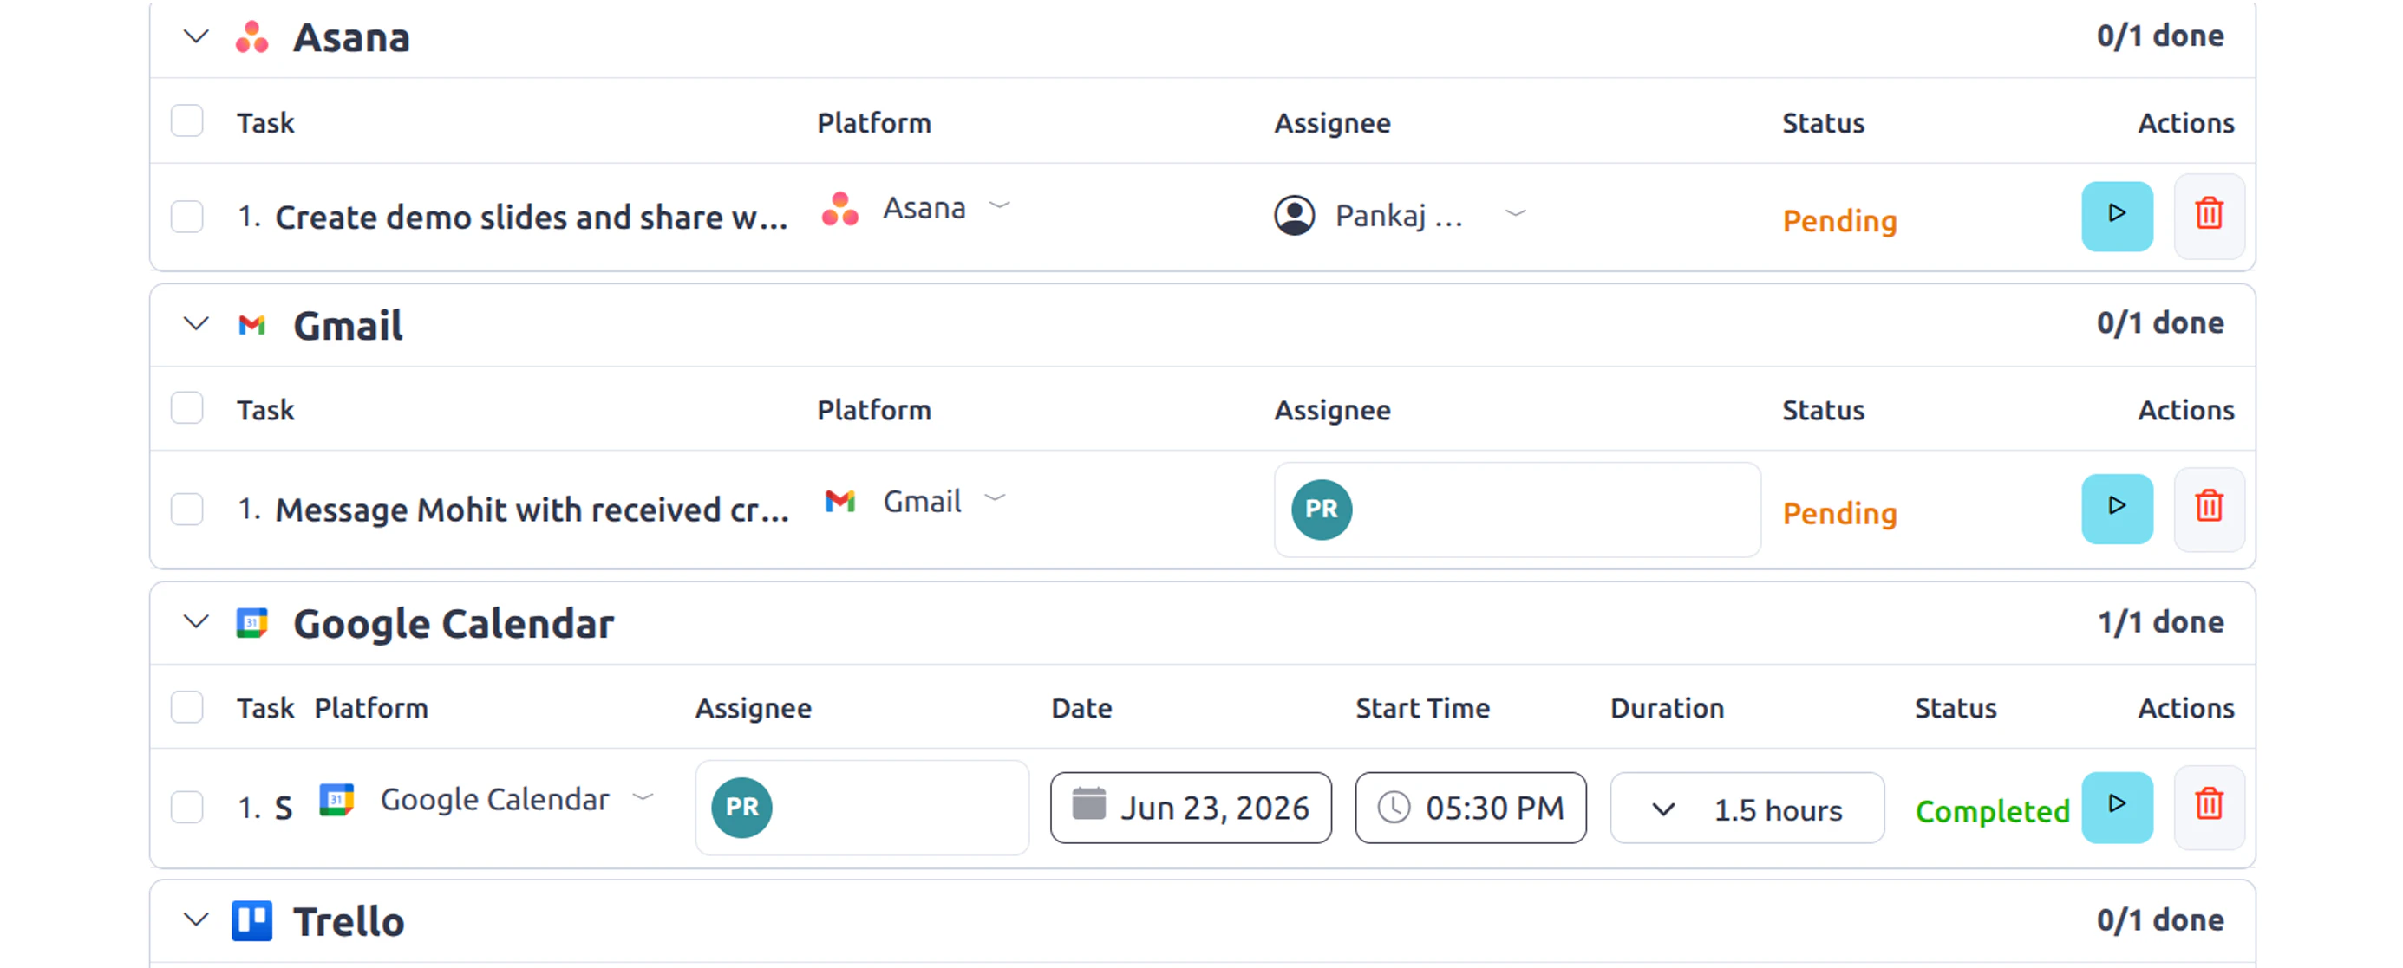Click the calendar icon inside the date field

1089,807
